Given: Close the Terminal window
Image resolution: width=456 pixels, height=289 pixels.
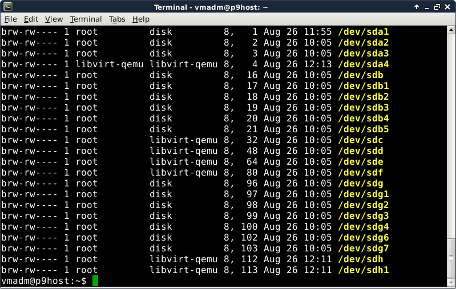Looking at the screenshot, I should [x=449, y=7].
